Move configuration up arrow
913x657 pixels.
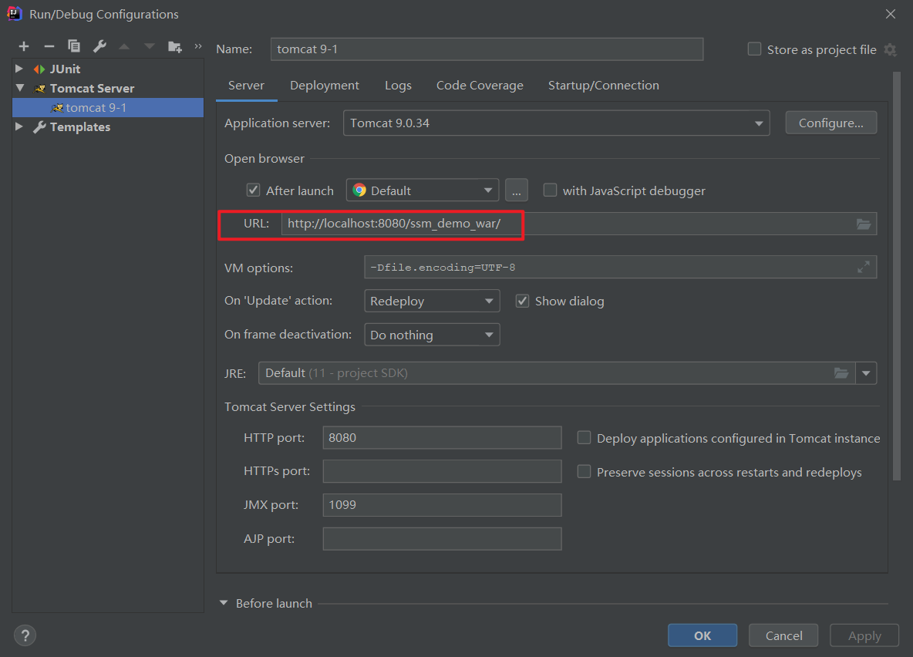(x=124, y=46)
